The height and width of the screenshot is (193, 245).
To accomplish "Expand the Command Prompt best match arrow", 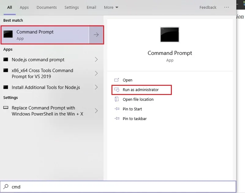I will coord(96,35).
